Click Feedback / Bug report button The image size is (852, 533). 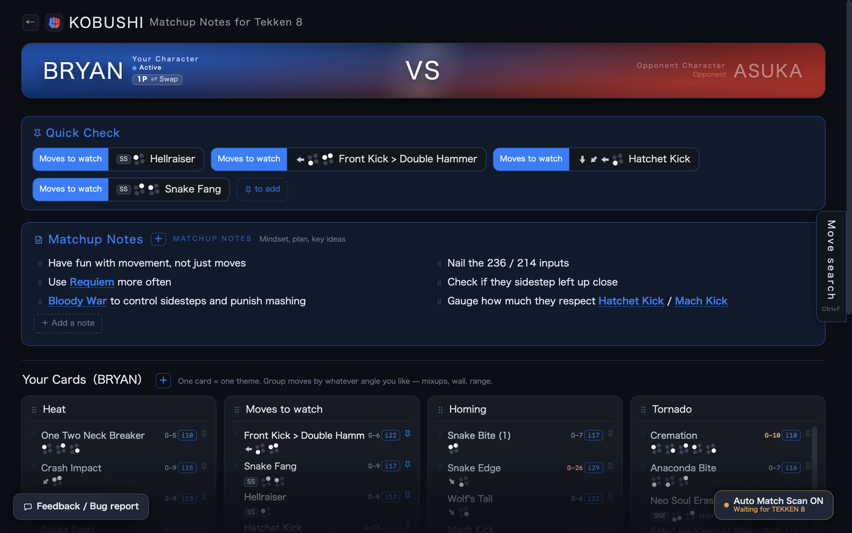81,506
